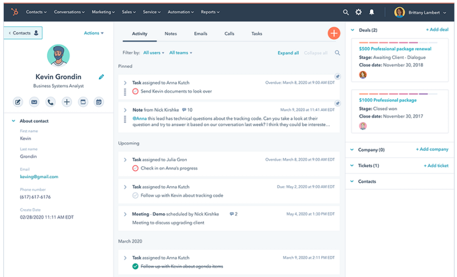Open the Sales menu

(129, 12)
